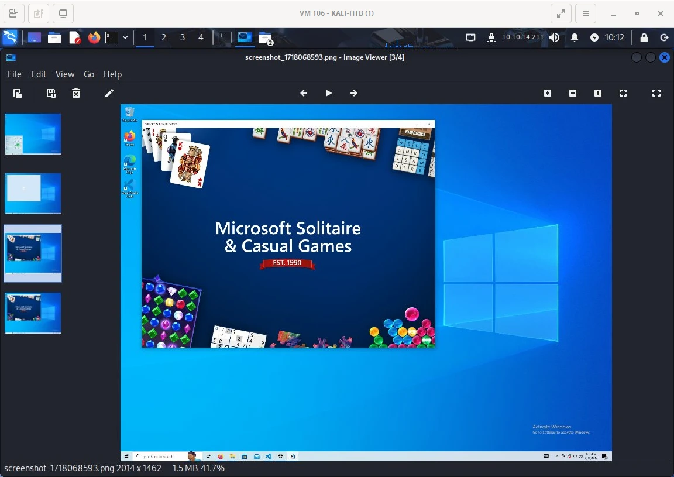Screen dimensions: 674x477
Task: Click the Fit to window zoom icon
Action: tap(623, 93)
